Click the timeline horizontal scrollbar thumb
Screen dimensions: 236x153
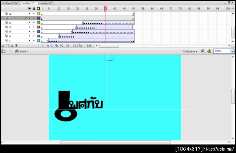pos(109,45)
